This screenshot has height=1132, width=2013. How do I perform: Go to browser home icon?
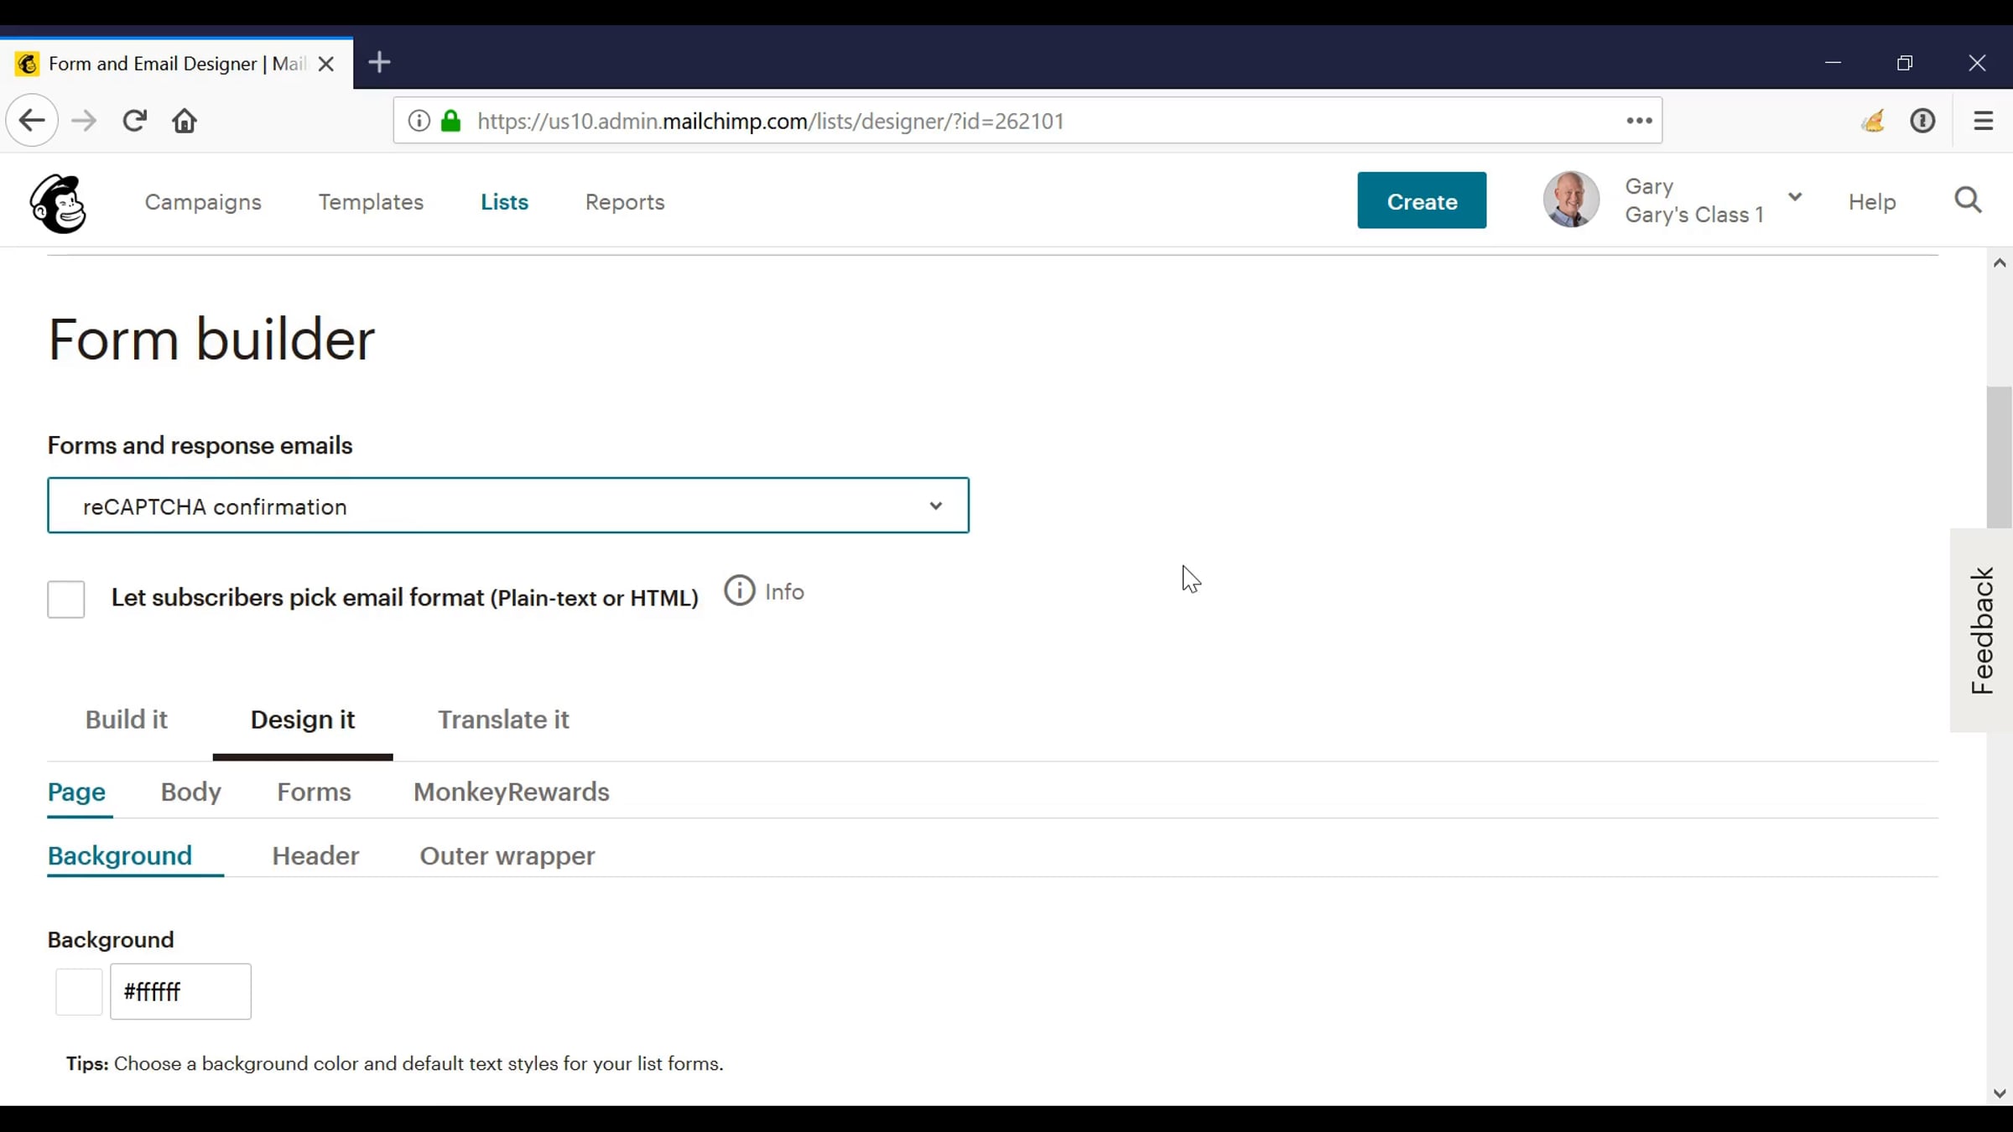(185, 121)
